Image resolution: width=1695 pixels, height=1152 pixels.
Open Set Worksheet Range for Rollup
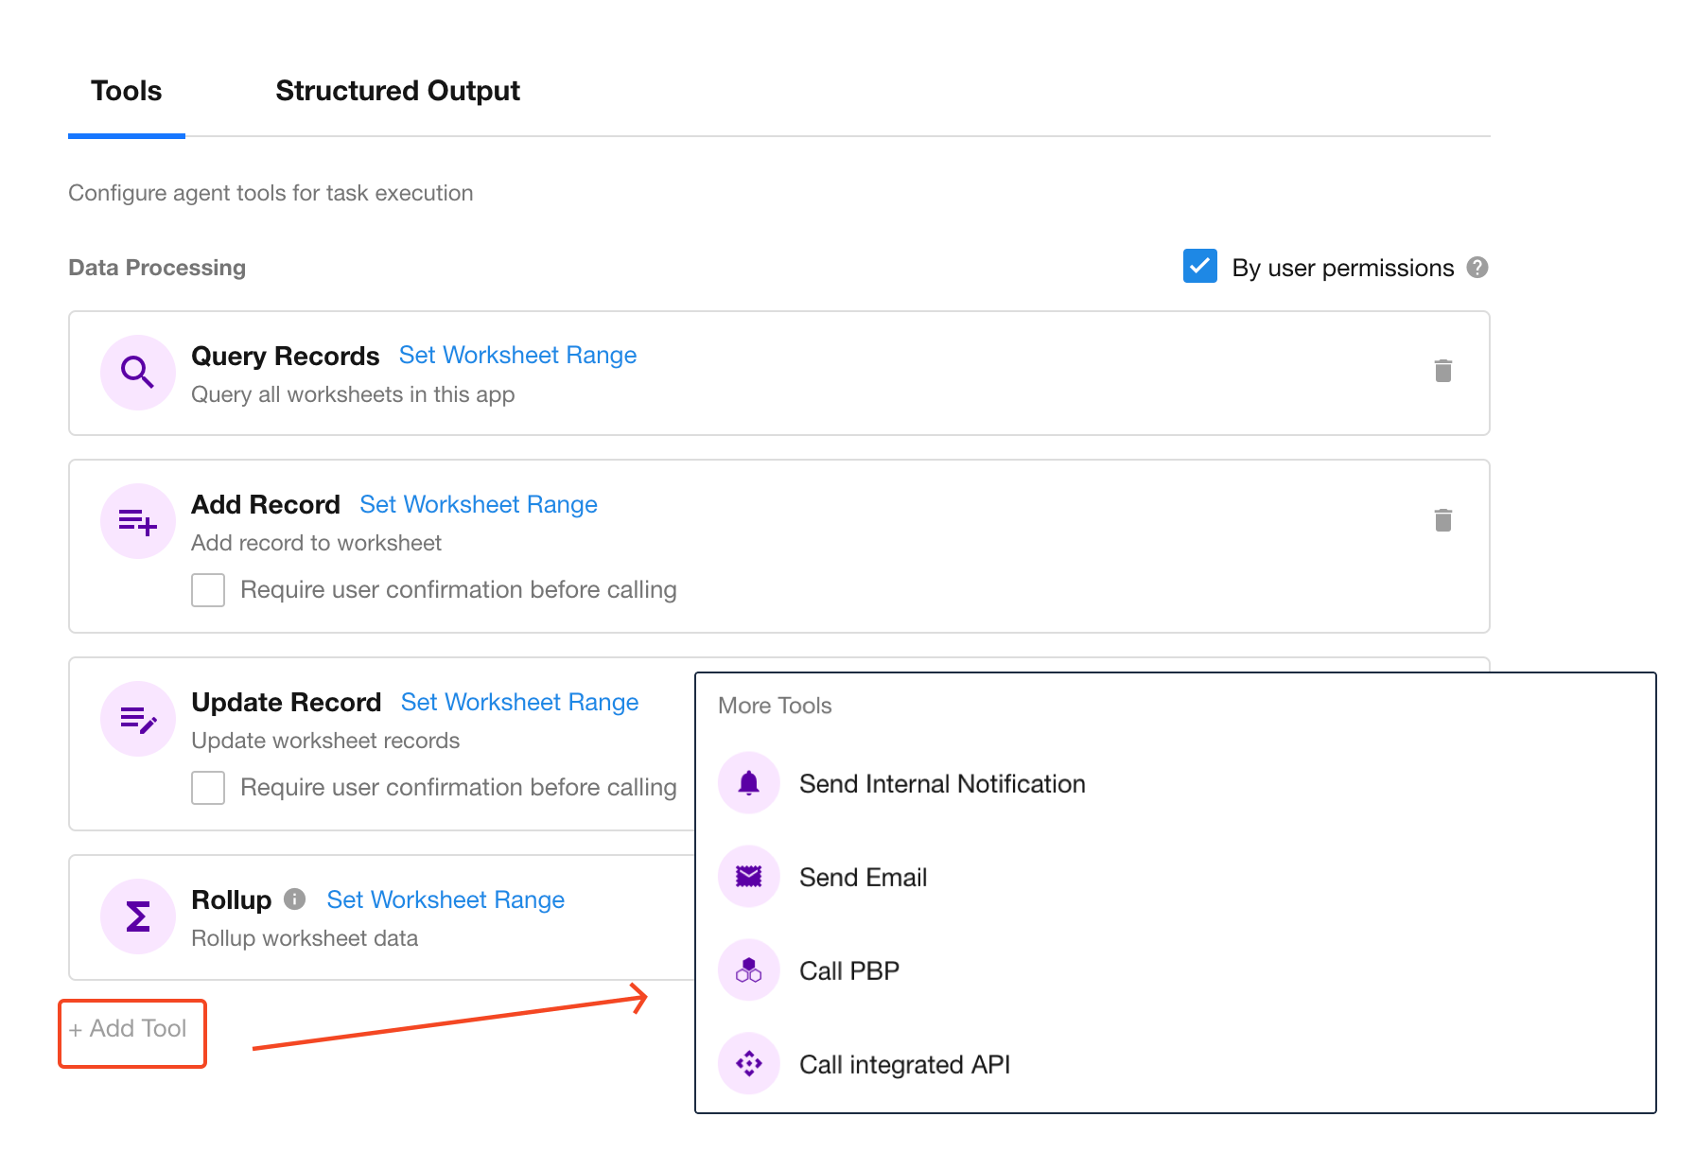coord(446,899)
